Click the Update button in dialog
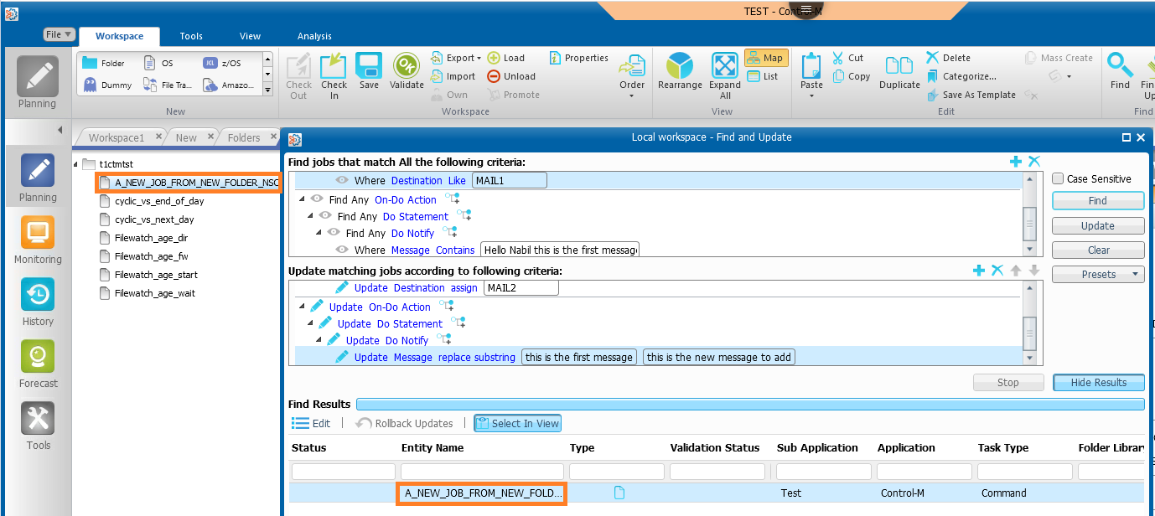This screenshot has width=1155, height=516. coord(1098,225)
